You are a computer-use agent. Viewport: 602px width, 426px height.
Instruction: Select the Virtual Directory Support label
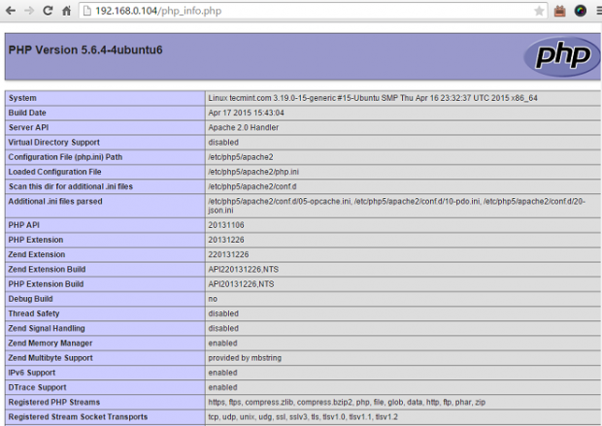(53, 143)
